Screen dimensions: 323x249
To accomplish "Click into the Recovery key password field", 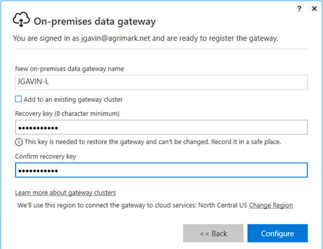I will [x=161, y=127].
